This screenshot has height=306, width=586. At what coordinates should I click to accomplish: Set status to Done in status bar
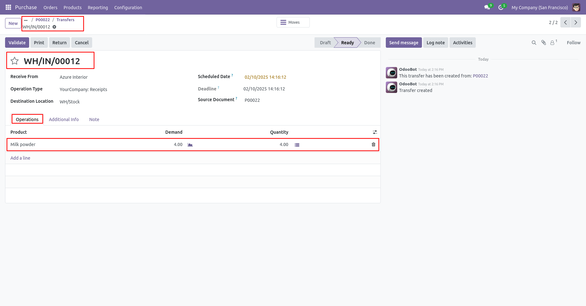369,43
